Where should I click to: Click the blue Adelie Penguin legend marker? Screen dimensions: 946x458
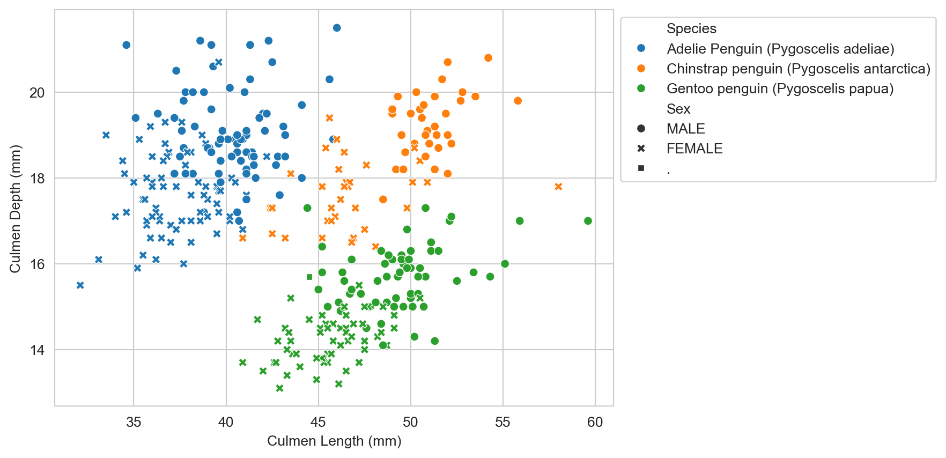641,49
